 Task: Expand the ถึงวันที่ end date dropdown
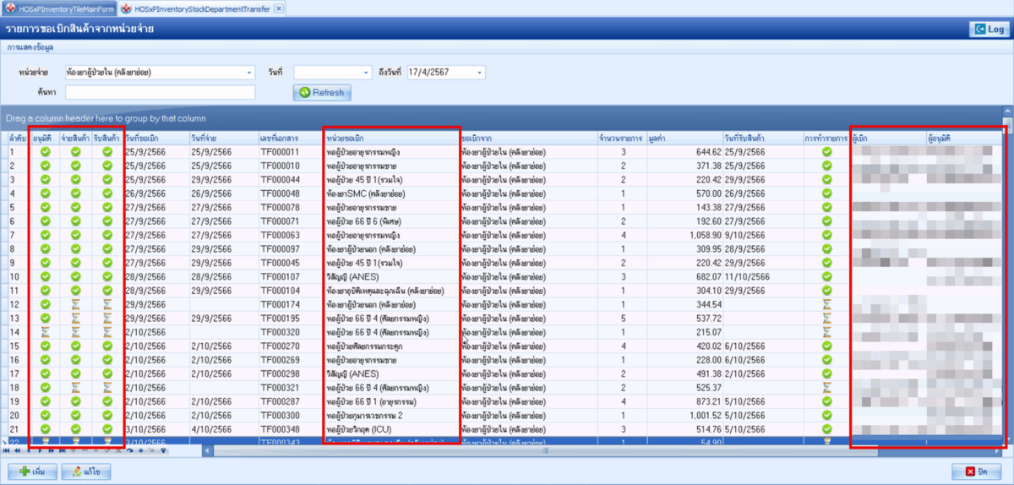pos(480,73)
